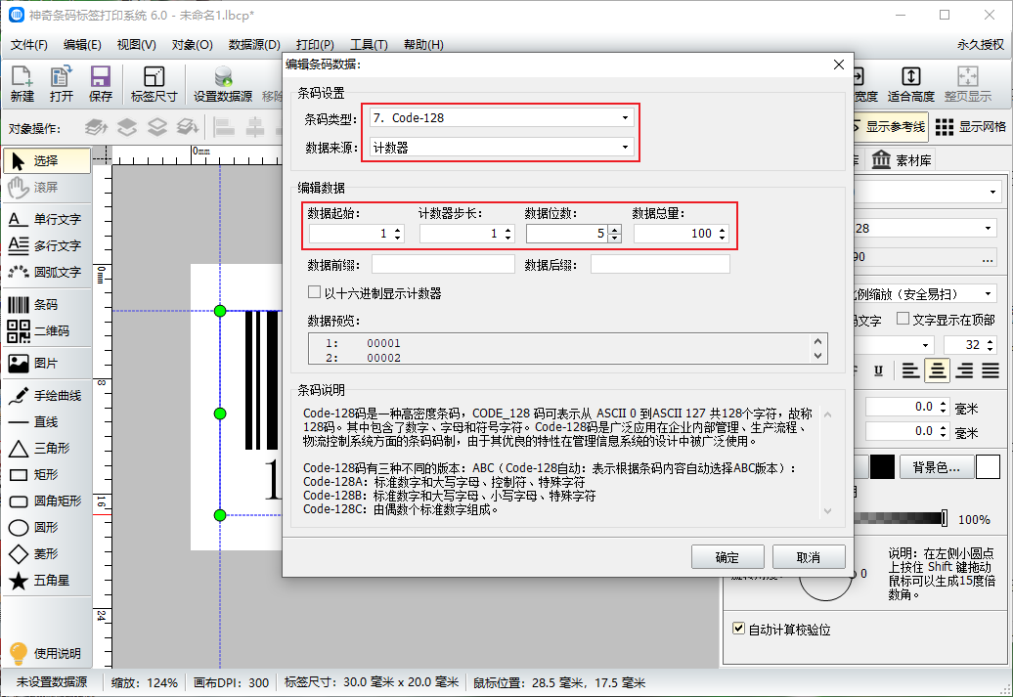Check the text displayed on top (文字显示在顶部) option
1013x697 pixels.
pos(903,320)
